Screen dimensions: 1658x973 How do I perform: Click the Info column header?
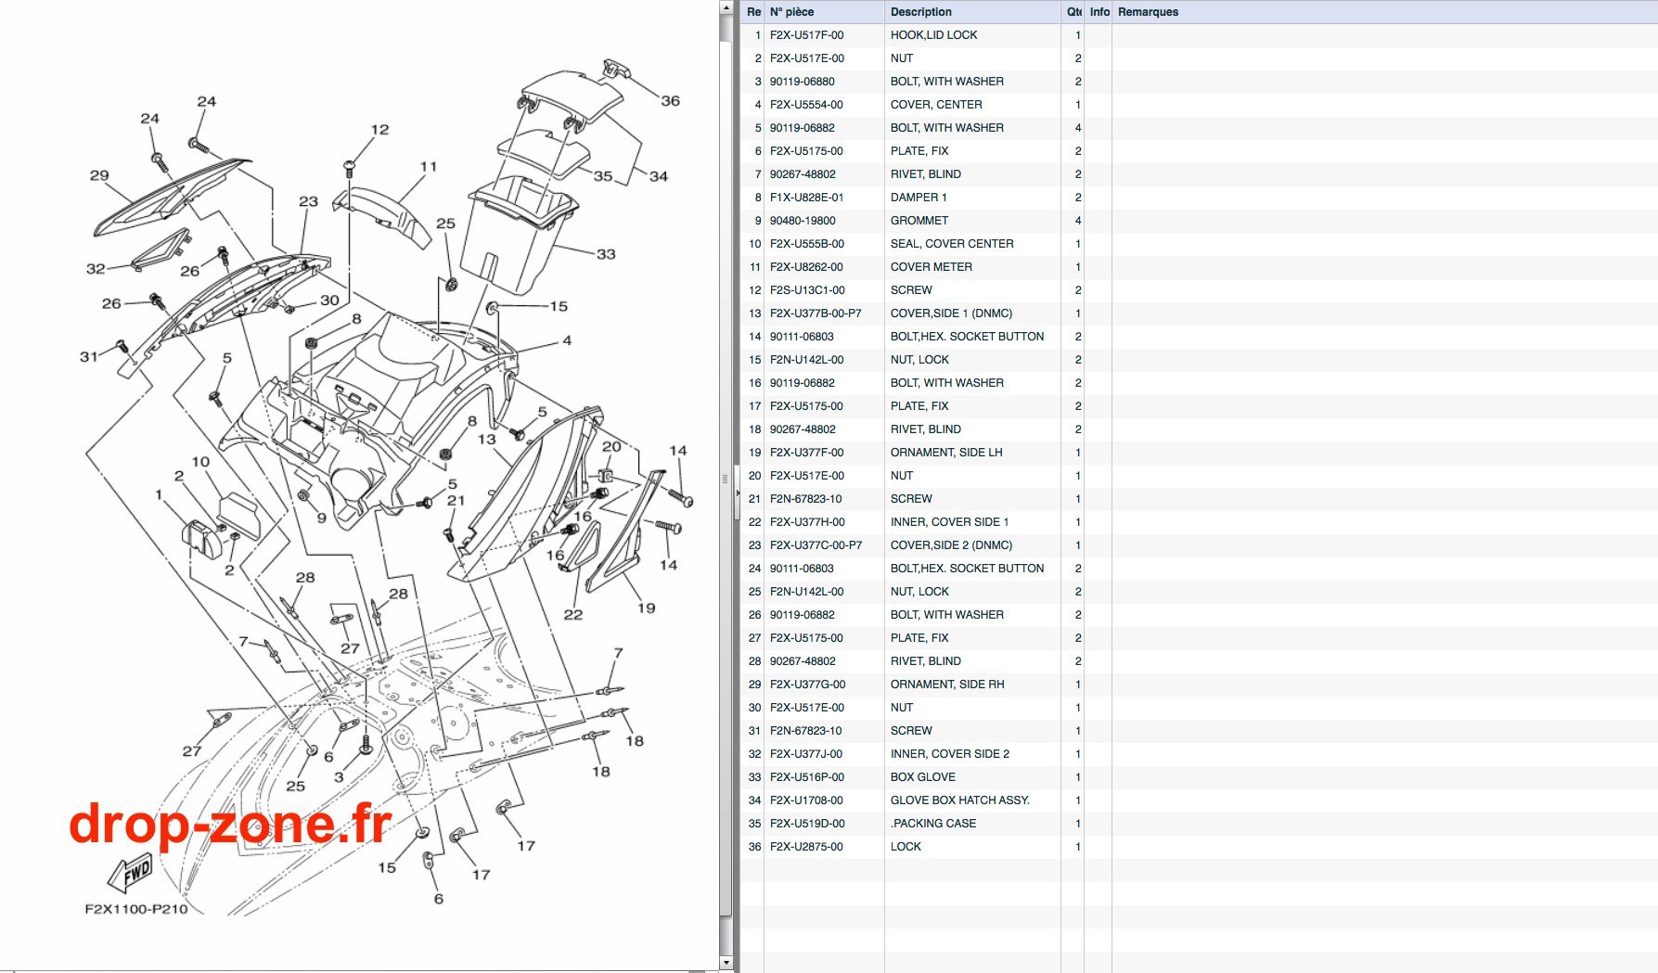tap(1099, 12)
